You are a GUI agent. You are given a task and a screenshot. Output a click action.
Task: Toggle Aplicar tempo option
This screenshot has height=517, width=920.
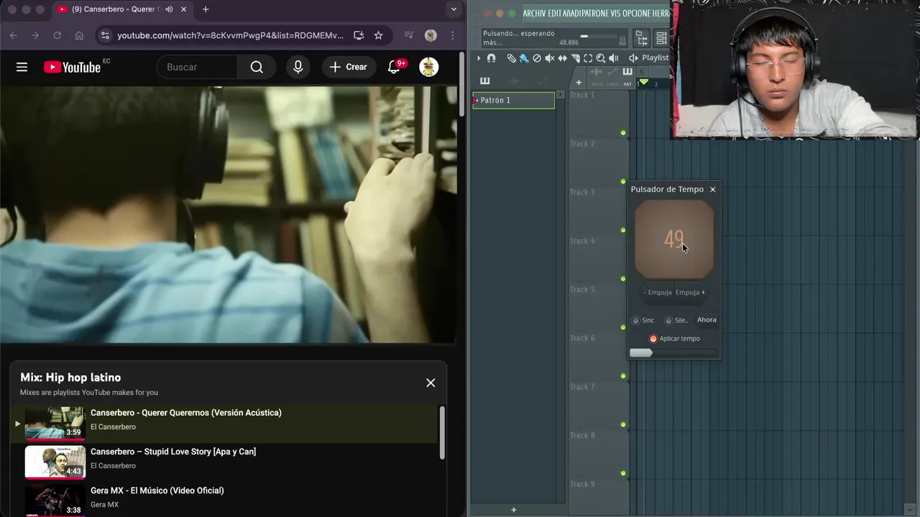(653, 339)
